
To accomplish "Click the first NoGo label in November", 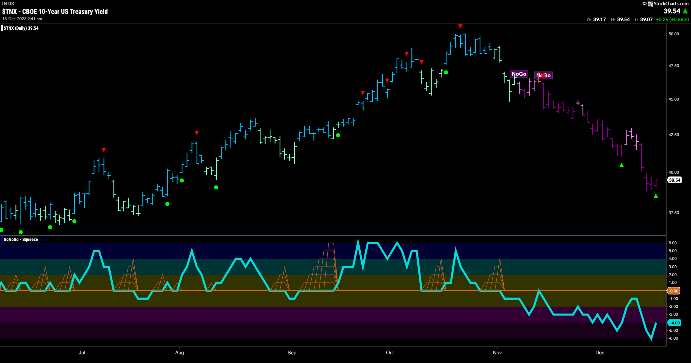I will (519, 74).
